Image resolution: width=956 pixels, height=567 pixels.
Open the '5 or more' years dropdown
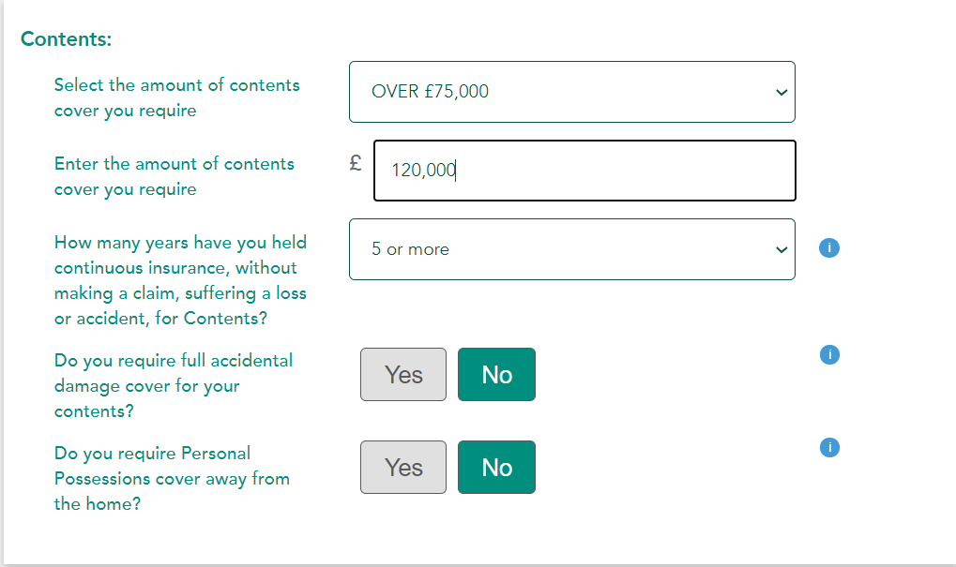click(x=572, y=249)
